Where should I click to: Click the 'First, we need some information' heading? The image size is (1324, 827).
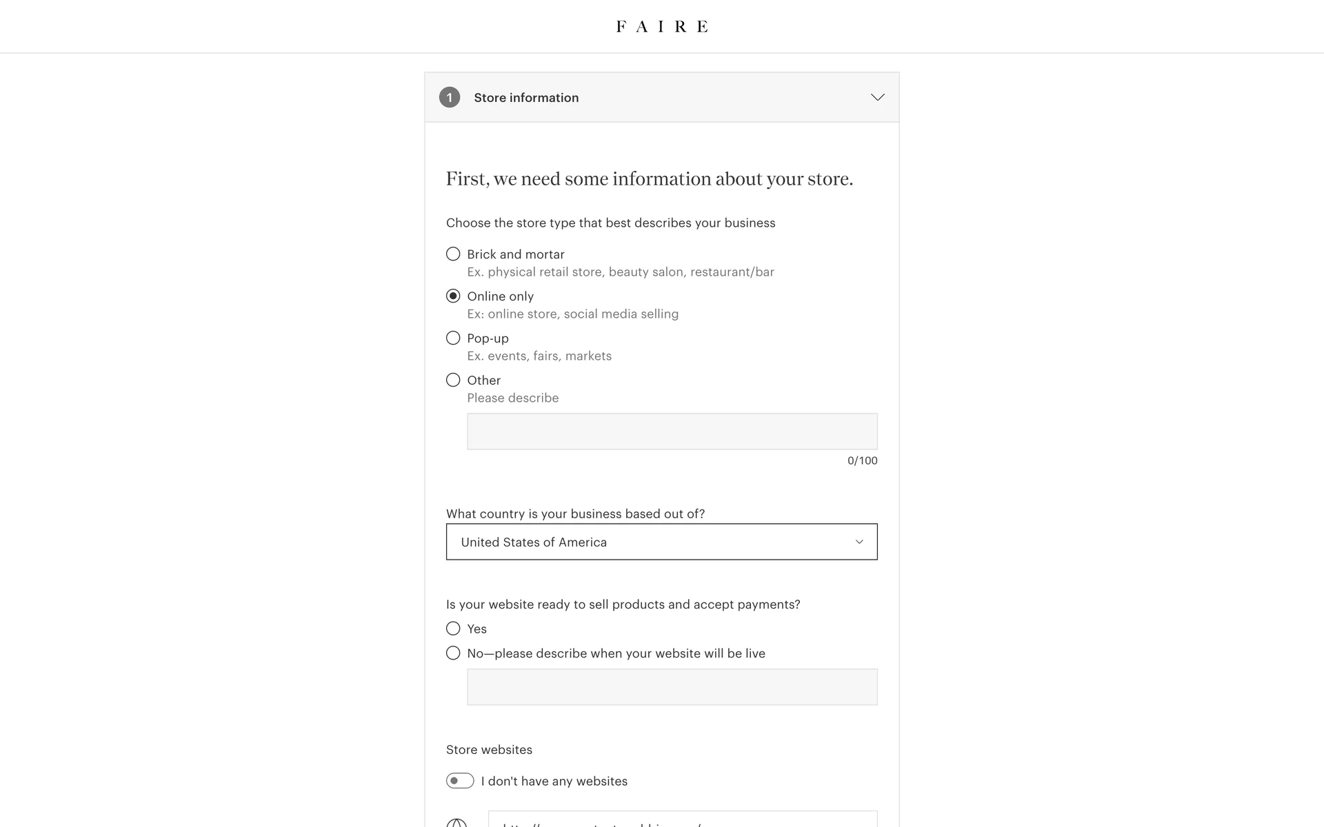pyautogui.click(x=649, y=179)
